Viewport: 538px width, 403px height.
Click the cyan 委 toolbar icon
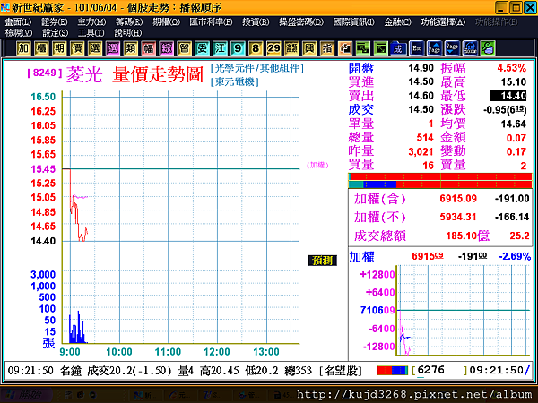(202, 48)
